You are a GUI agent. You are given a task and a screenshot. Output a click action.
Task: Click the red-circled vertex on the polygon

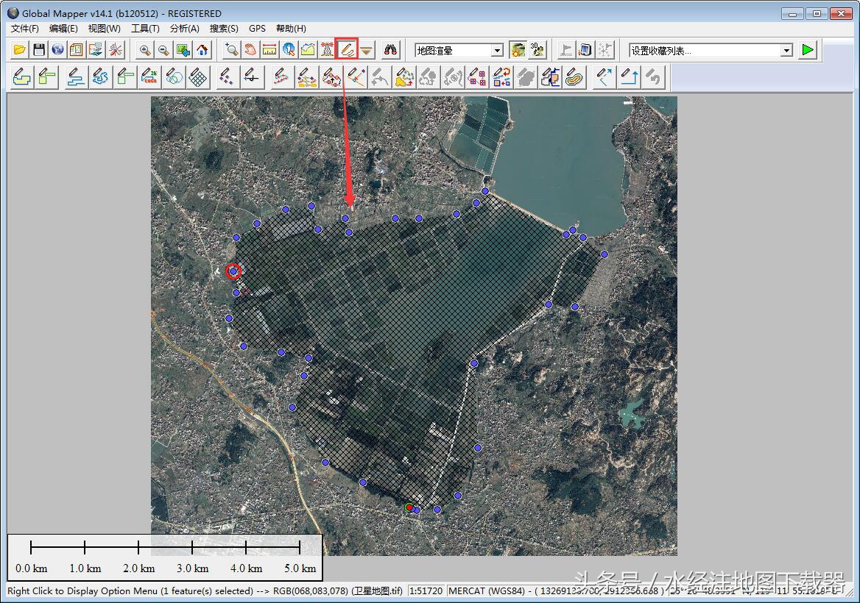(x=233, y=271)
